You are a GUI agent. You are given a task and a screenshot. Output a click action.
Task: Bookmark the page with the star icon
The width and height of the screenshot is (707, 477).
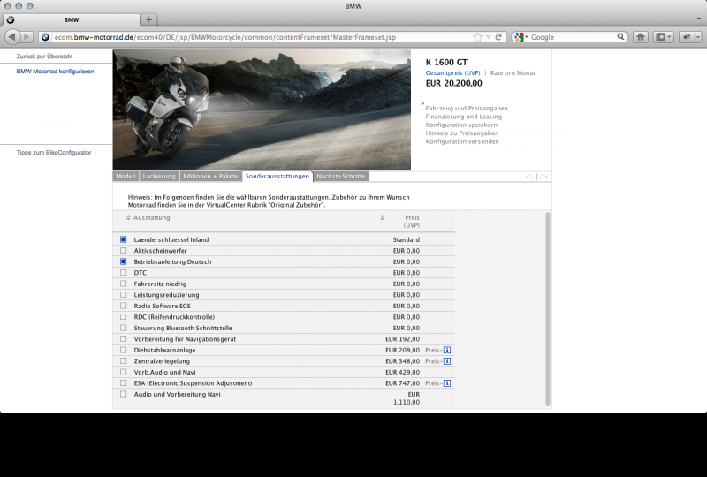pyautogui.click(x=477, y=37)
